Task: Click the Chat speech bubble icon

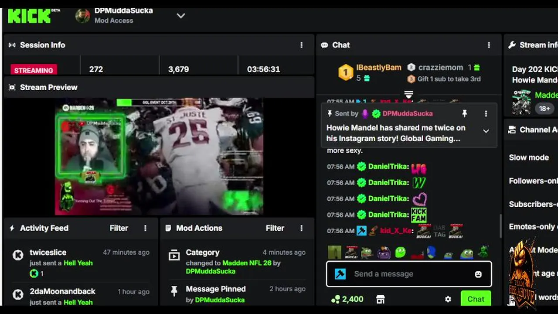Action: pyautogui.click(x=324, y=45)
